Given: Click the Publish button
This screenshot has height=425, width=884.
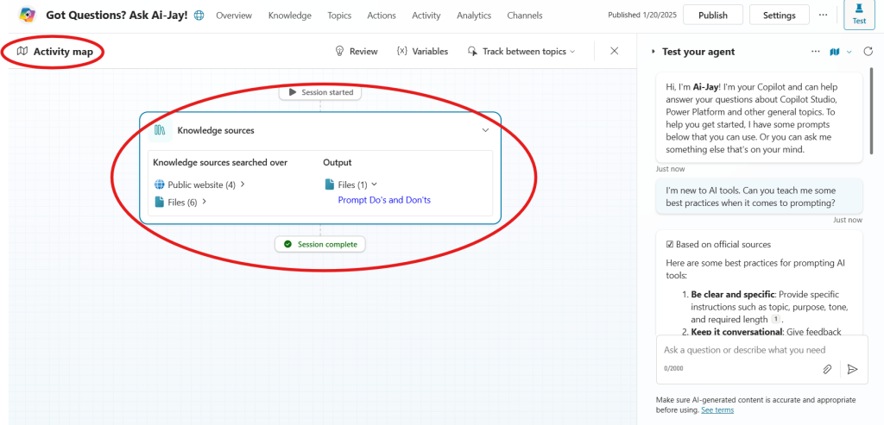Looking at the screenshot, I should coord(712,16).
